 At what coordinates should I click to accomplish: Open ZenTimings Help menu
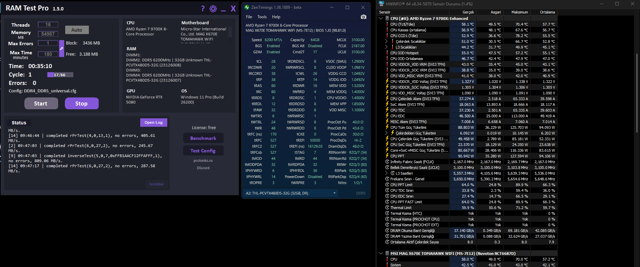click(276, 17)
